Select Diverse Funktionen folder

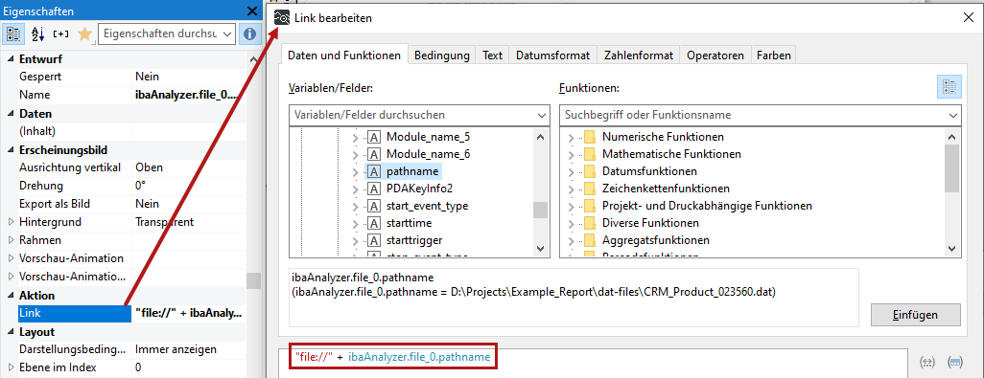651,223
